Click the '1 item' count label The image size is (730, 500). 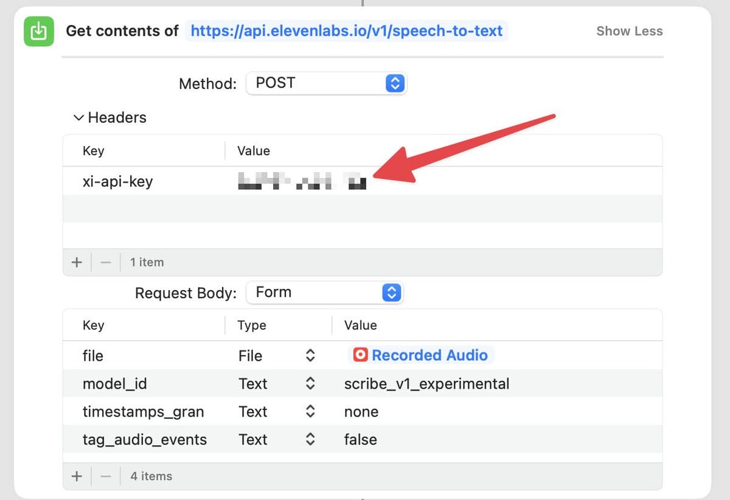[147, 262]
